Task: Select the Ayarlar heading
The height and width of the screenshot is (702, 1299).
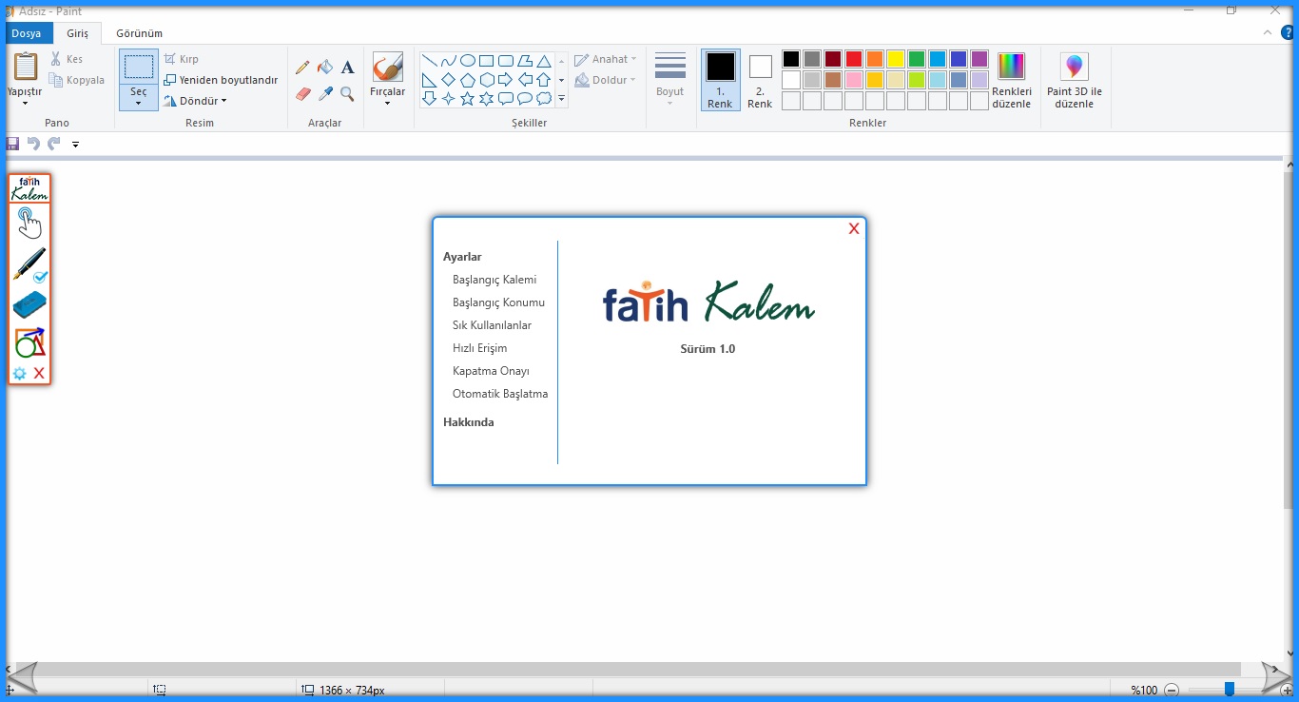Action: pos(462,257)
